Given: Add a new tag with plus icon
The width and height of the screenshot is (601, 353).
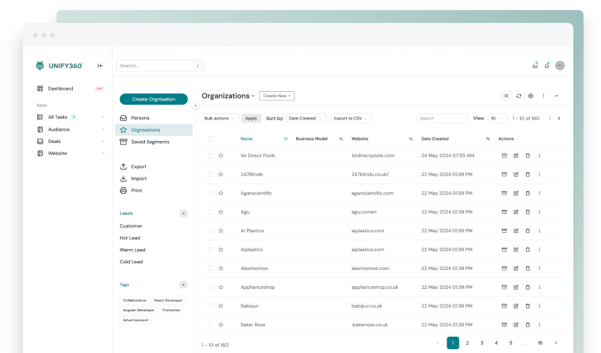Looking at the screenshot, I should click(x=183, y=285).
